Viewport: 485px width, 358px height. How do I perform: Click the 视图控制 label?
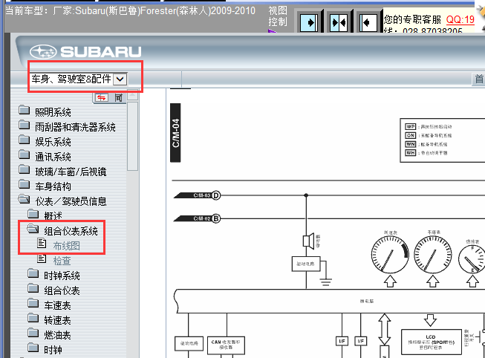click(278, 16)
